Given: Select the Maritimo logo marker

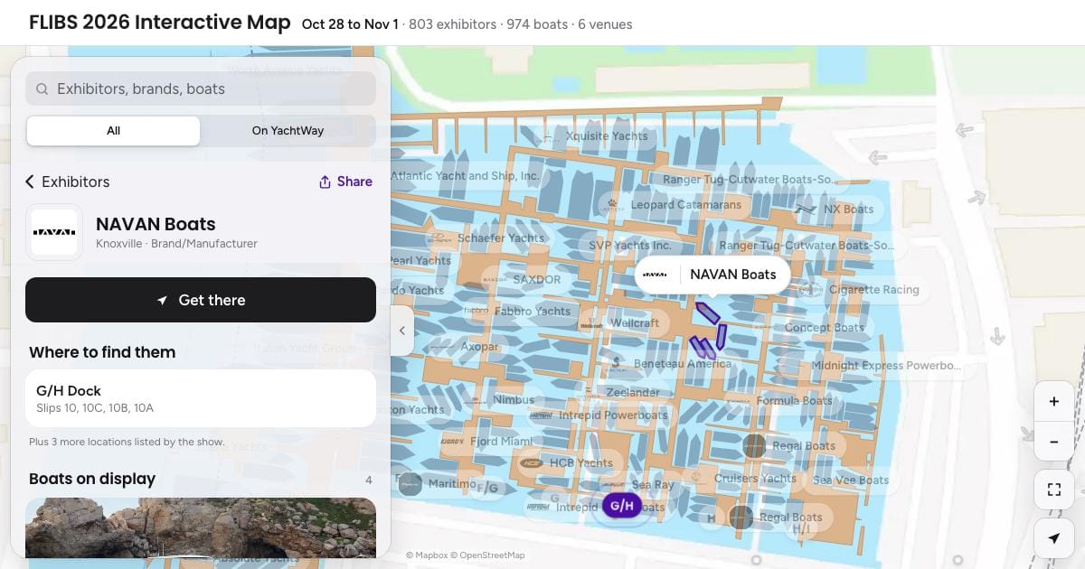Looking at the screenshot, I should [x=410, y=484].
